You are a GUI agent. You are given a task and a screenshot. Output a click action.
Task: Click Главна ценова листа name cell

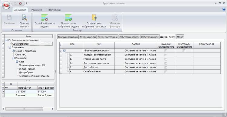pos(99,59)
